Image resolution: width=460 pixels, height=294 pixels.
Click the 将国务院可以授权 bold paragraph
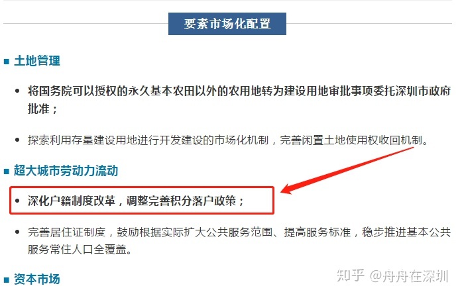click(239, 100)
